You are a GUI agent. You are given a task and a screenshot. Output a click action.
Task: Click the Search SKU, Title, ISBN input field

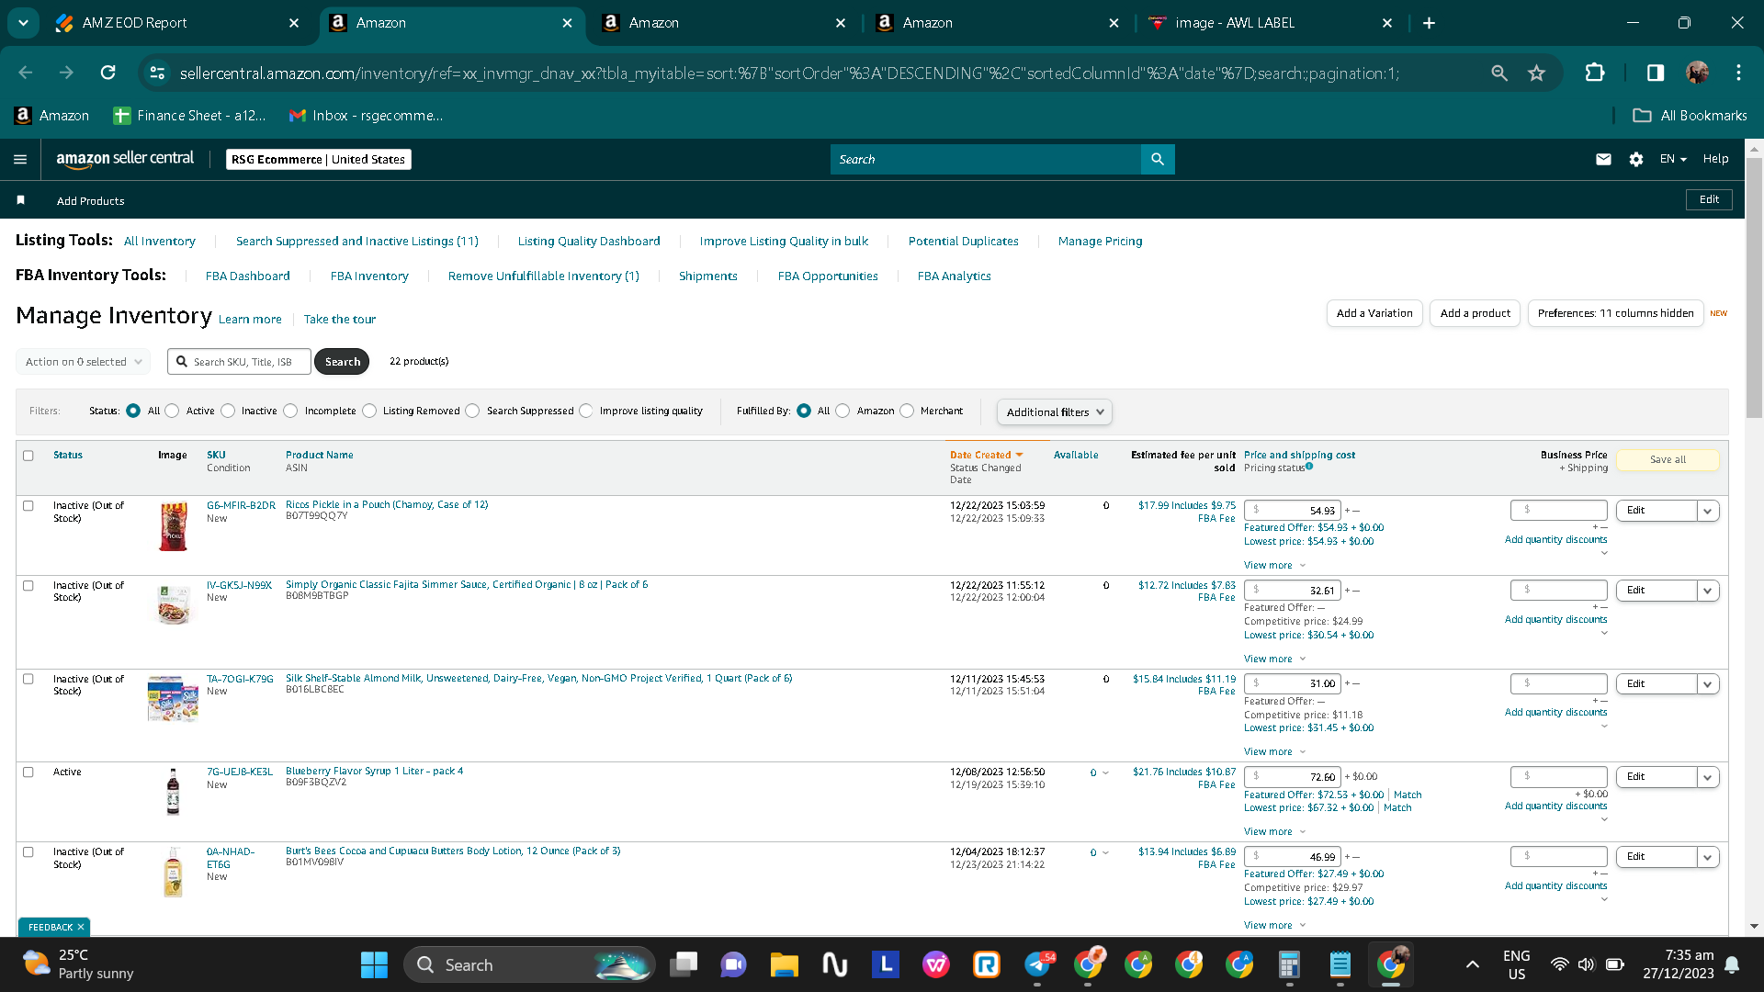(239, 362)
